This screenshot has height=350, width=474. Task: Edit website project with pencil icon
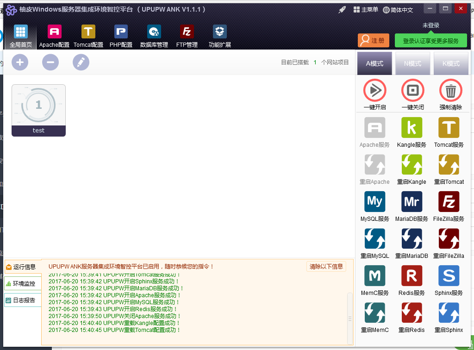[x=81, y=62]
